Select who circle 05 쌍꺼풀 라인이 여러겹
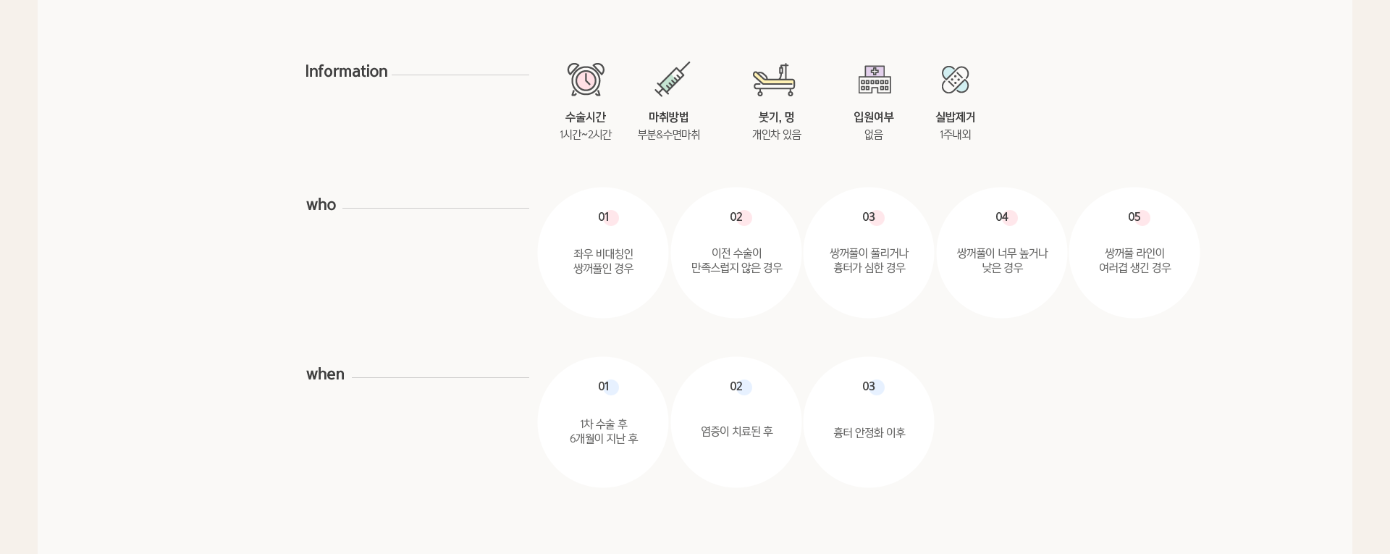Screen dimensions: 1390x554 pyautogui.click(x=1134, y=253)
